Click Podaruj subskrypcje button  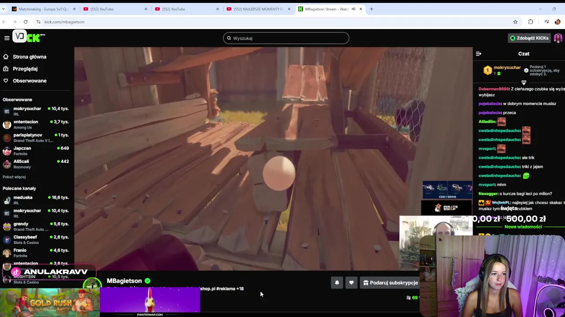coord(390,283)
